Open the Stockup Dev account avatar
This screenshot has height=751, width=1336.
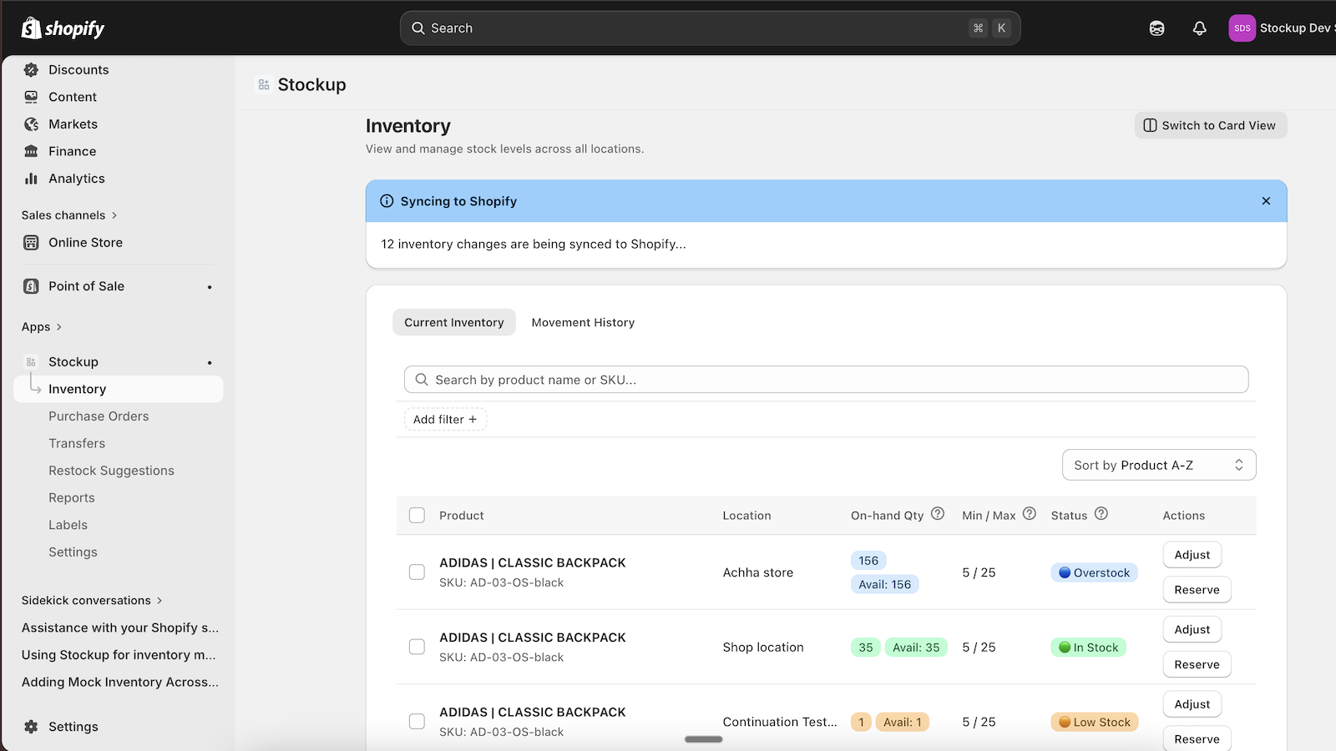[x=1242, y=28]
